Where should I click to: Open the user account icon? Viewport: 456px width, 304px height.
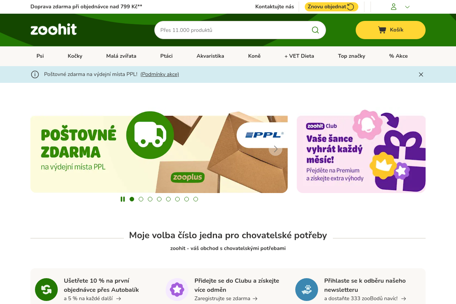[x=394, y=7]
